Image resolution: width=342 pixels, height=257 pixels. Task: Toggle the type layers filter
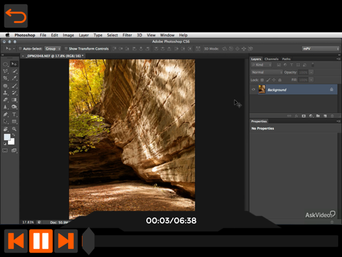[291, 65]
